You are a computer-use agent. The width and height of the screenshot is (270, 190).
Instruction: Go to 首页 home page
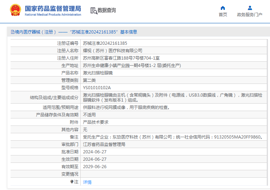pyautogui.click(x=223, y=15)
